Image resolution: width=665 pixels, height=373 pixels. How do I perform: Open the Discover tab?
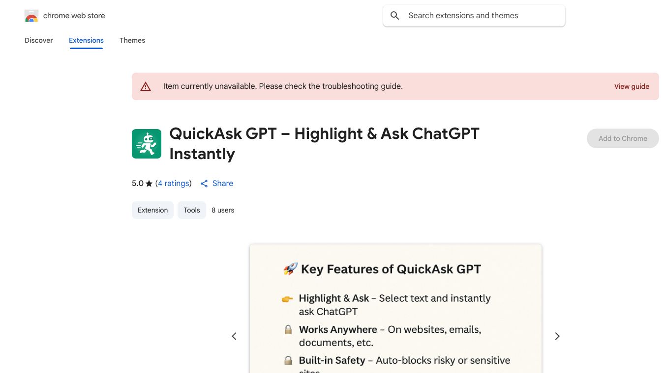point(39,40)
